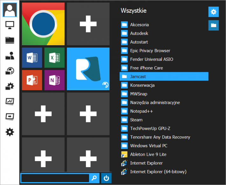Open the blue R application tile
This screenshot has width=226, height=185.
(x=88, y=69)
